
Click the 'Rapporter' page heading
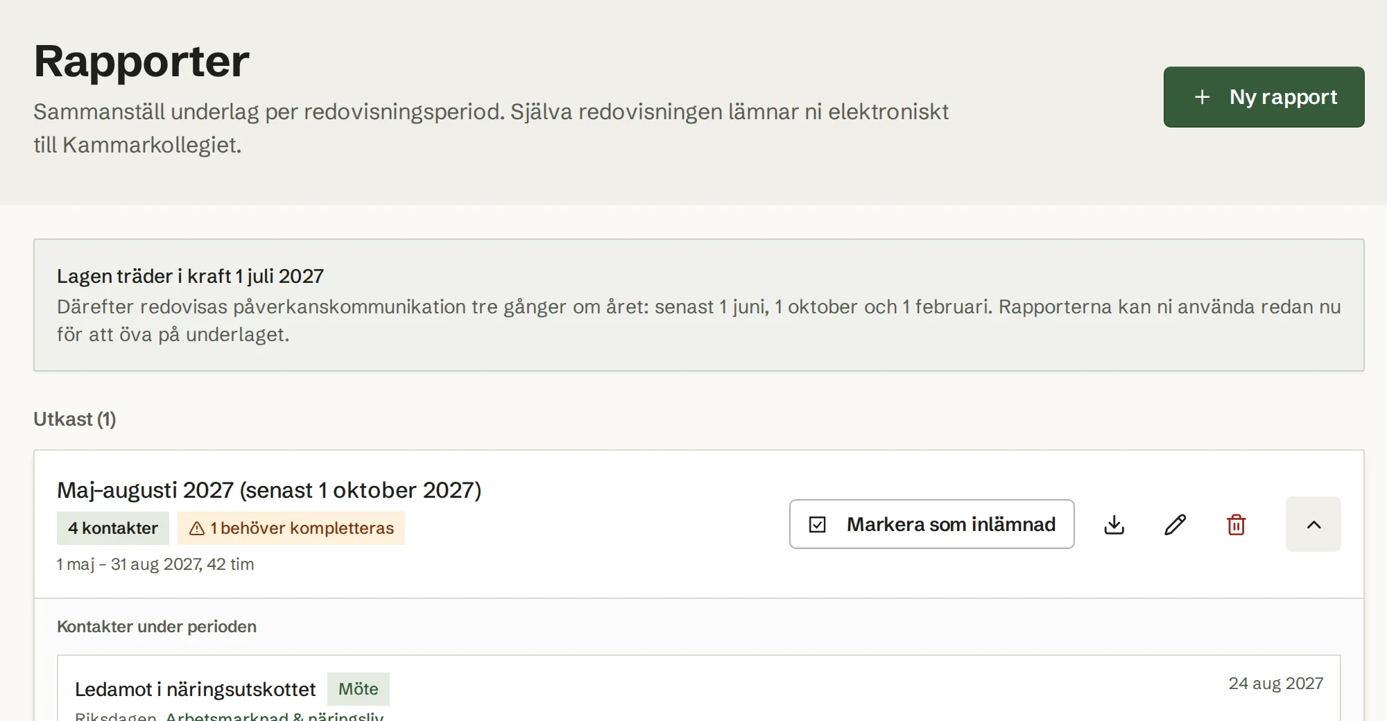point(141,61)
